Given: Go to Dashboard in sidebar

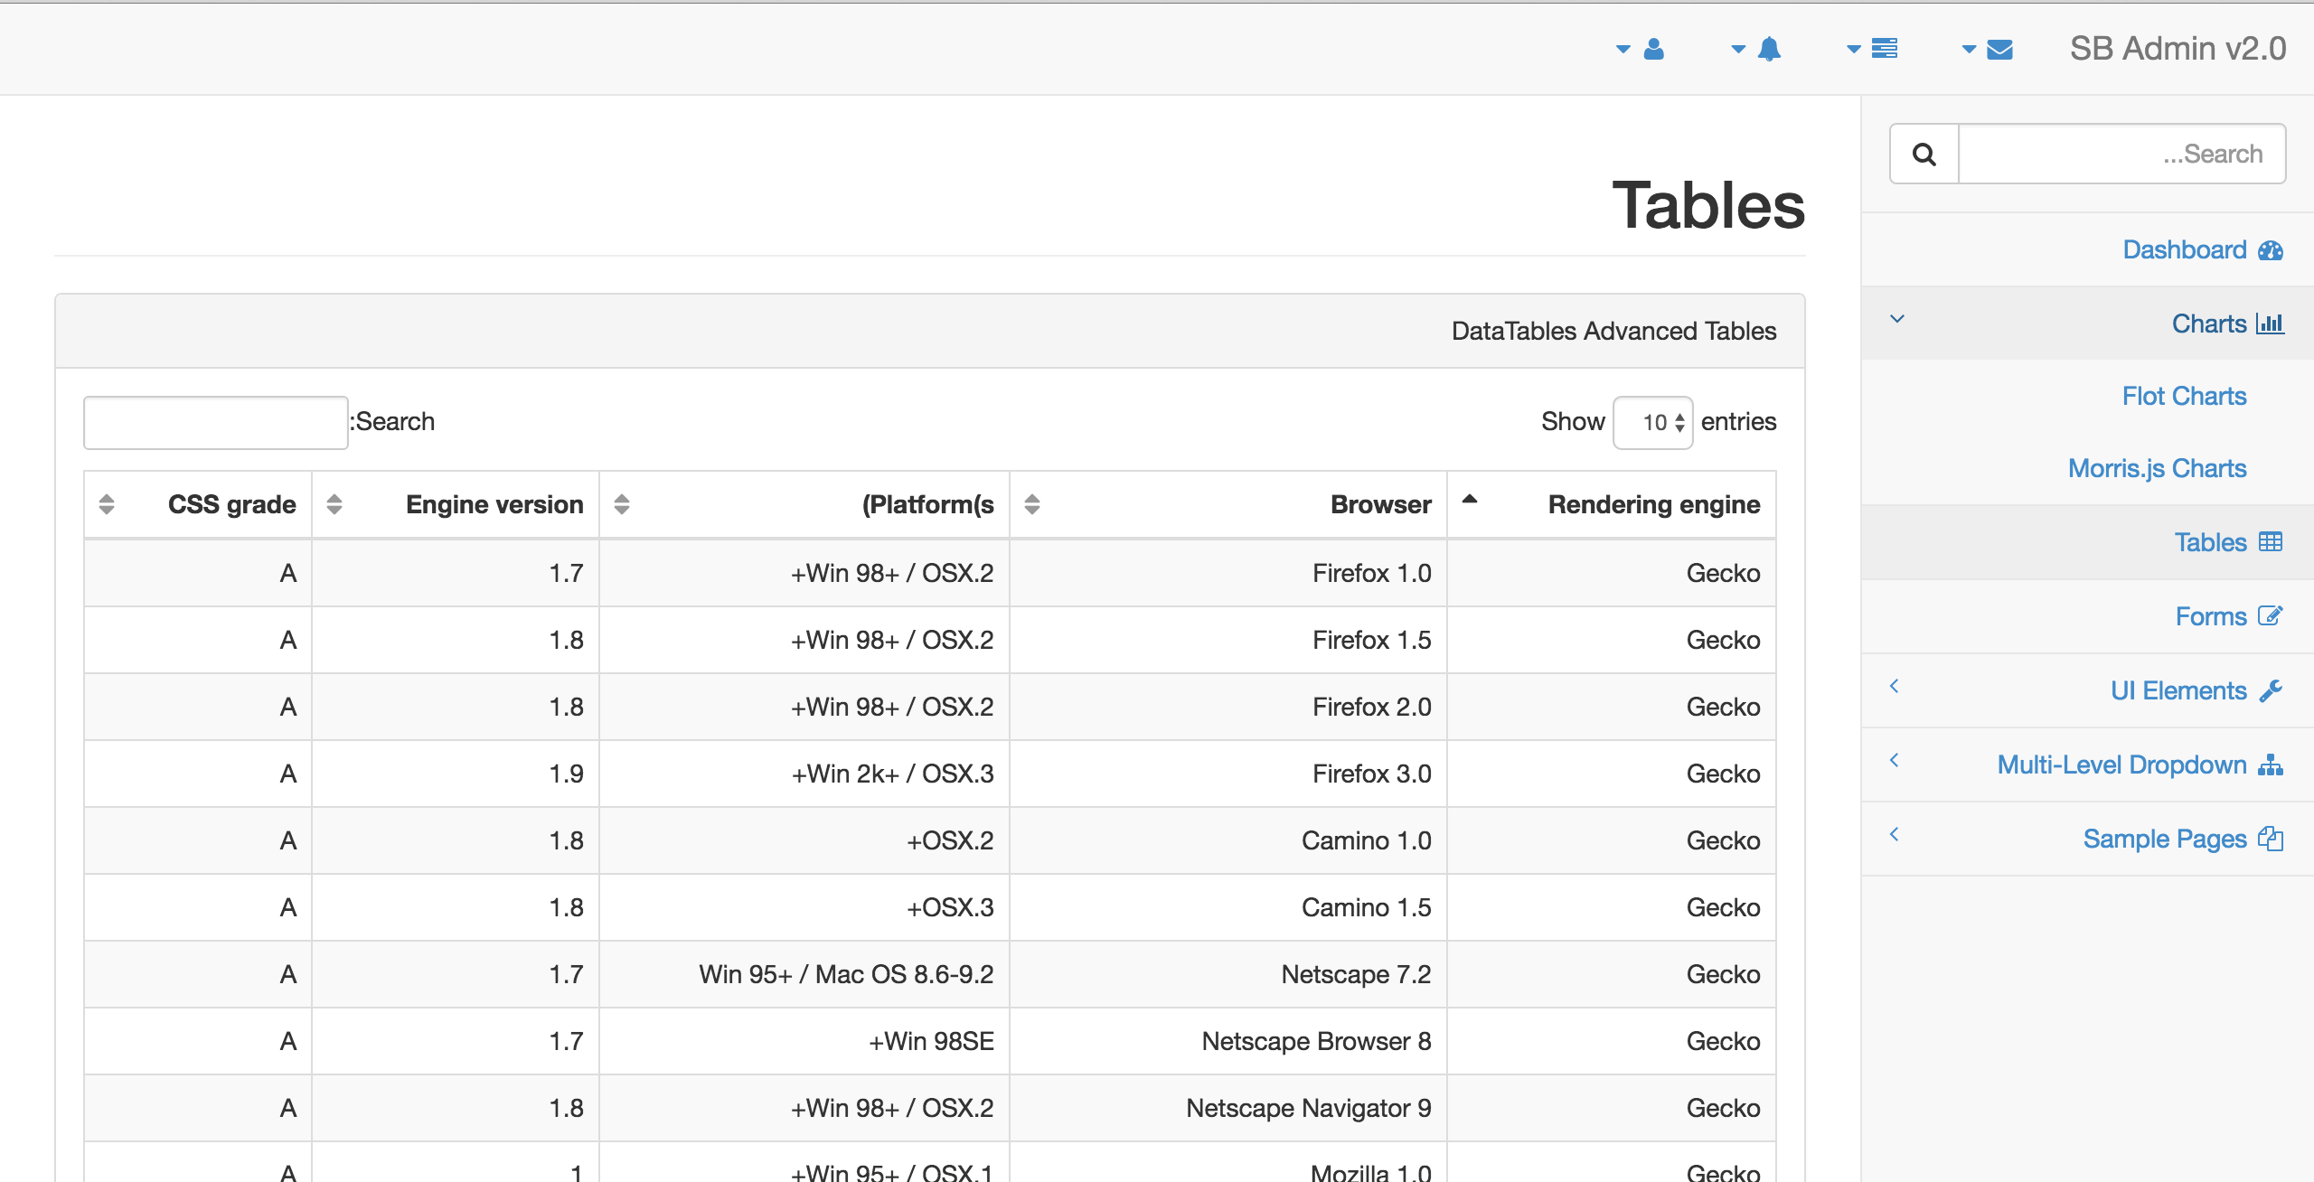Looking at the screenshot, I should coord(2184,249).
